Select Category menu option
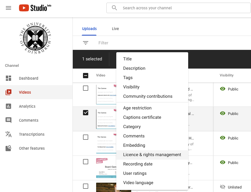Image resolution: width=251 pixels, height=192 pixels. (x=152, y=127)
